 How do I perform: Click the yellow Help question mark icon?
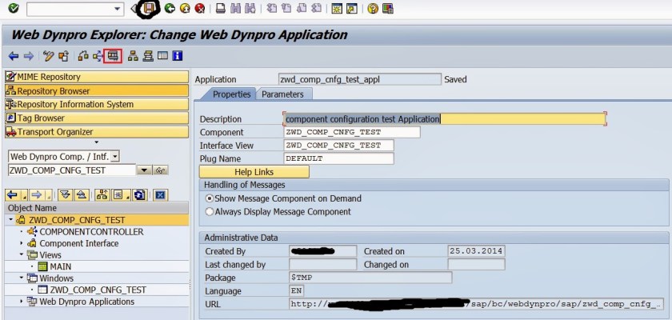pos(373,9)
